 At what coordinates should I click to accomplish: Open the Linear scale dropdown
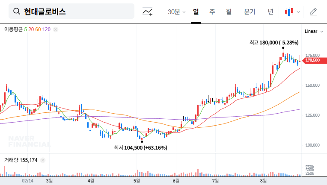(x=314, y=32)
